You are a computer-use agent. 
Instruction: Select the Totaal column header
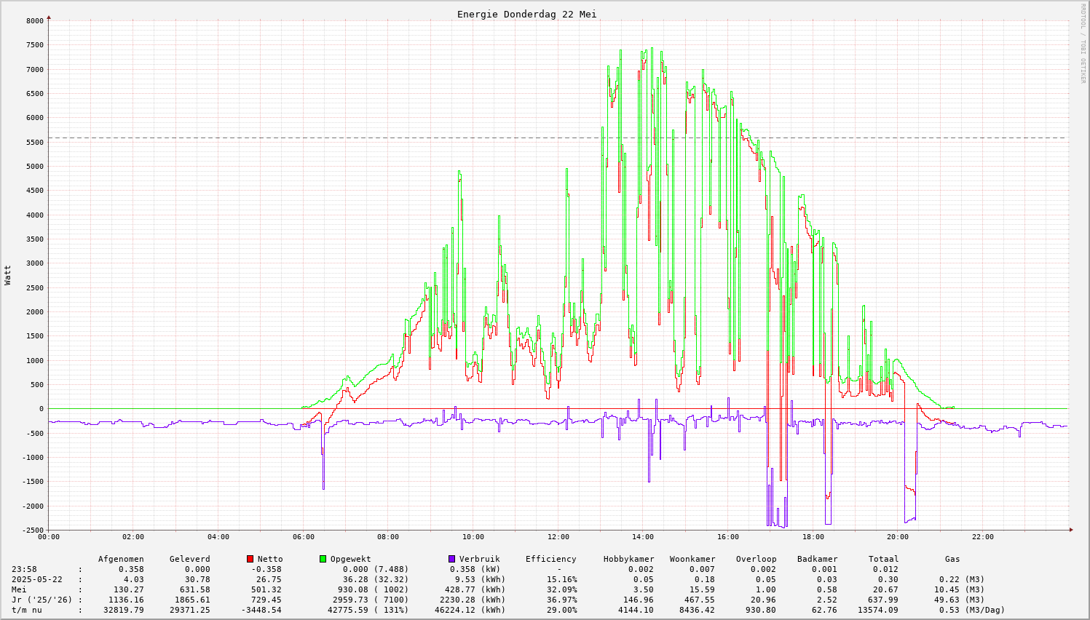pos(883,559)
